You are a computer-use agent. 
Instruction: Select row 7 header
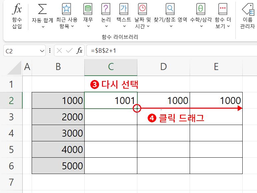point(11,182)
